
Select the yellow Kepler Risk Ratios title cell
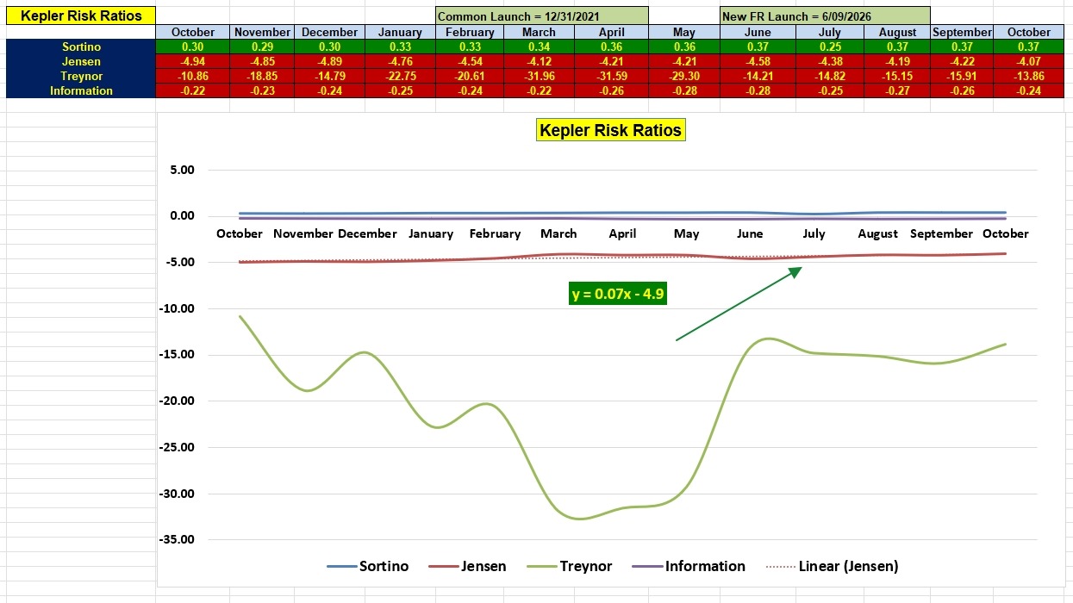click(81, 16)
